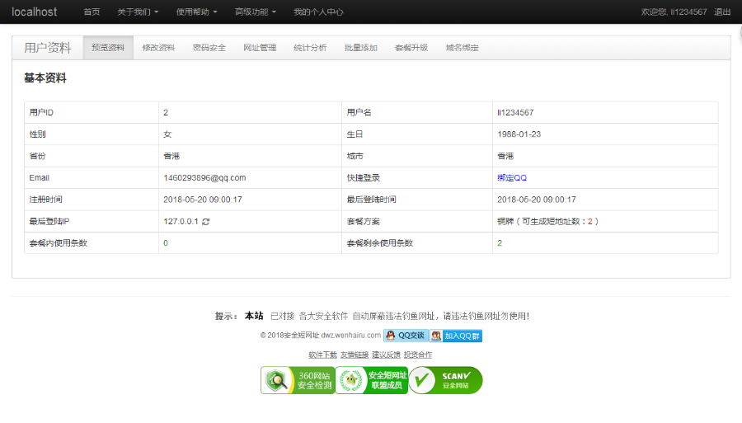
Task: Open the 套餐升级 tab
Action: click(411, 48)
